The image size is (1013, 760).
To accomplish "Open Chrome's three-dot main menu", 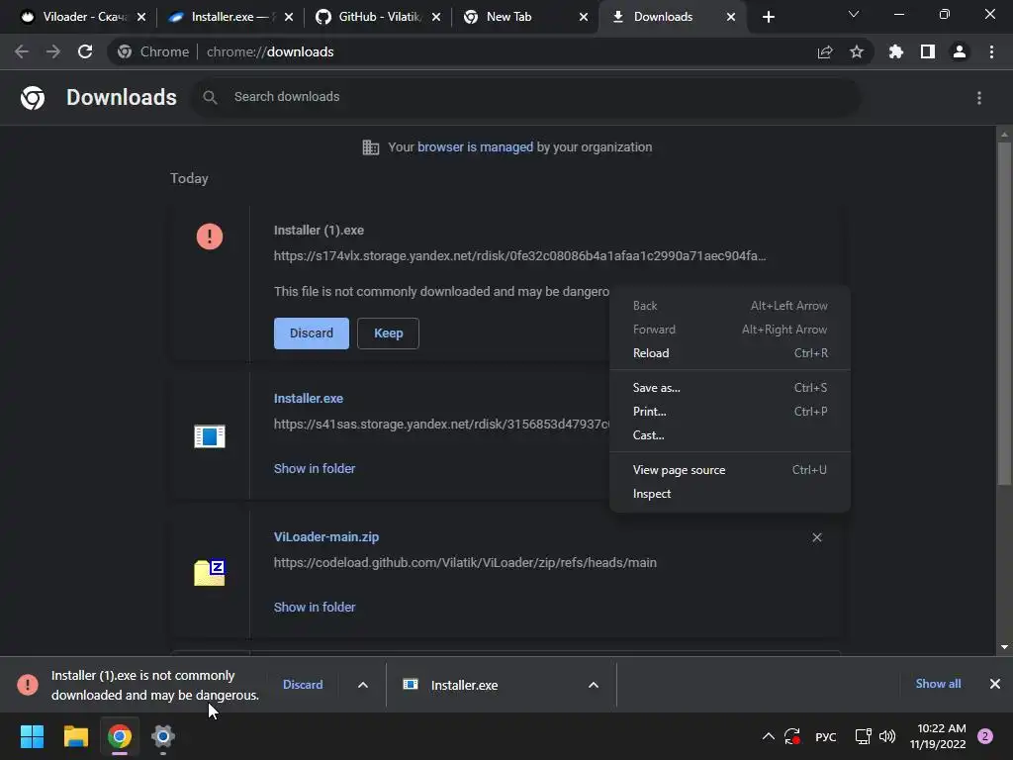I will [x=991, y=51].
